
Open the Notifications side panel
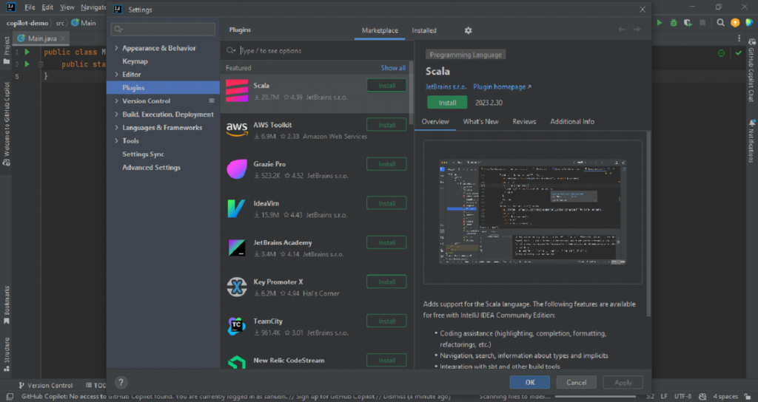(752, 140)
